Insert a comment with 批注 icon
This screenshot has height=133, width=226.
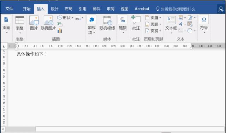pos(136,20)
